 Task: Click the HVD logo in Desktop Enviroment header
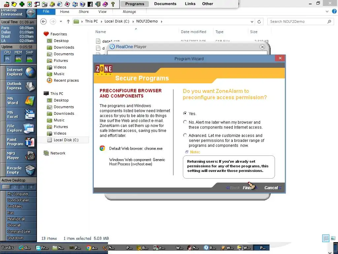pos(31,13)
